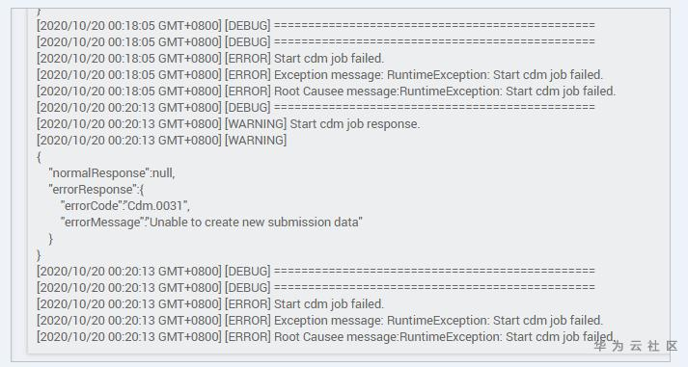Click the "normalResponse":null line

[112, 173]
